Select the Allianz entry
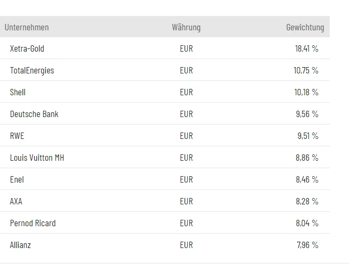The image size is (349, 264). [x=21, y=245]
